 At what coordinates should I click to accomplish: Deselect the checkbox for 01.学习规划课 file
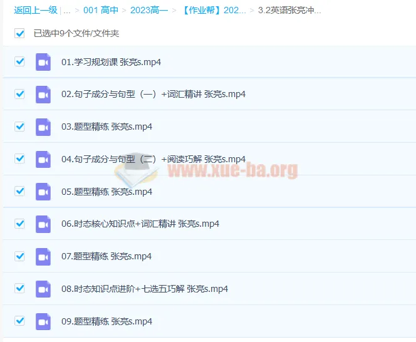(x=19, y=62)
